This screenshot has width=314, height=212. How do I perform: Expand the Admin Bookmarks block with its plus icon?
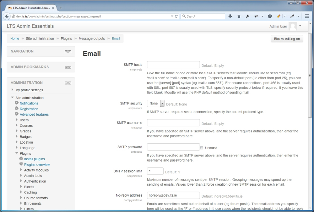click(x=67, y=67)
